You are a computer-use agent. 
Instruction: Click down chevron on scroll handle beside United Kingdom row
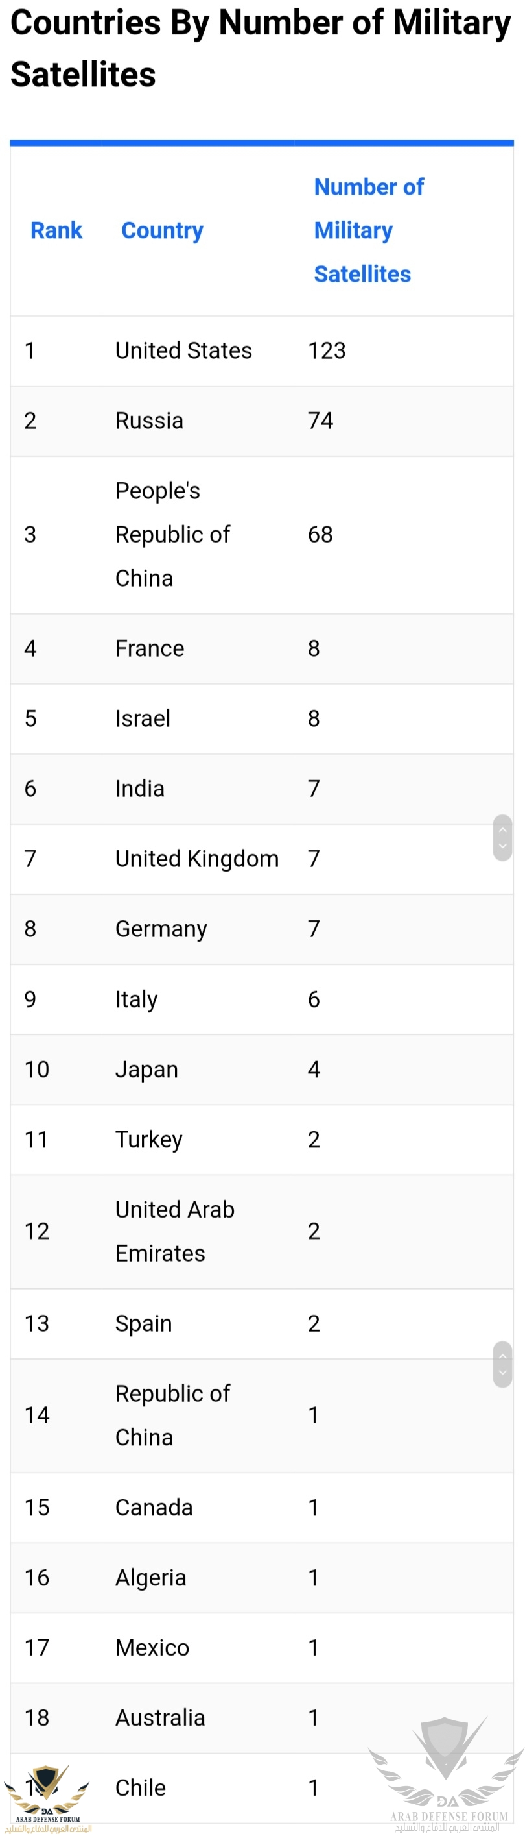click(502, 847)
